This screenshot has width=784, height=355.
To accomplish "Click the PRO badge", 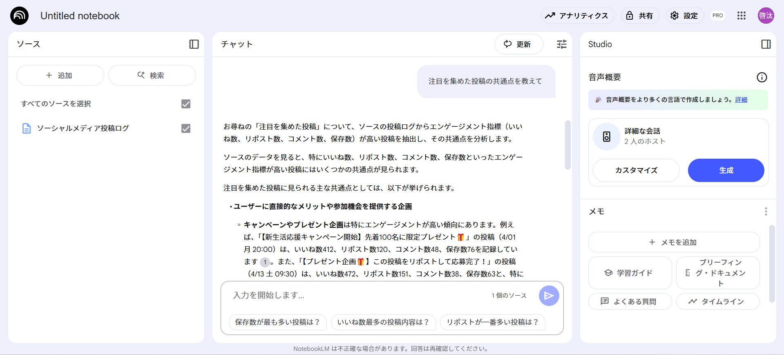I will tap(717, 16).
